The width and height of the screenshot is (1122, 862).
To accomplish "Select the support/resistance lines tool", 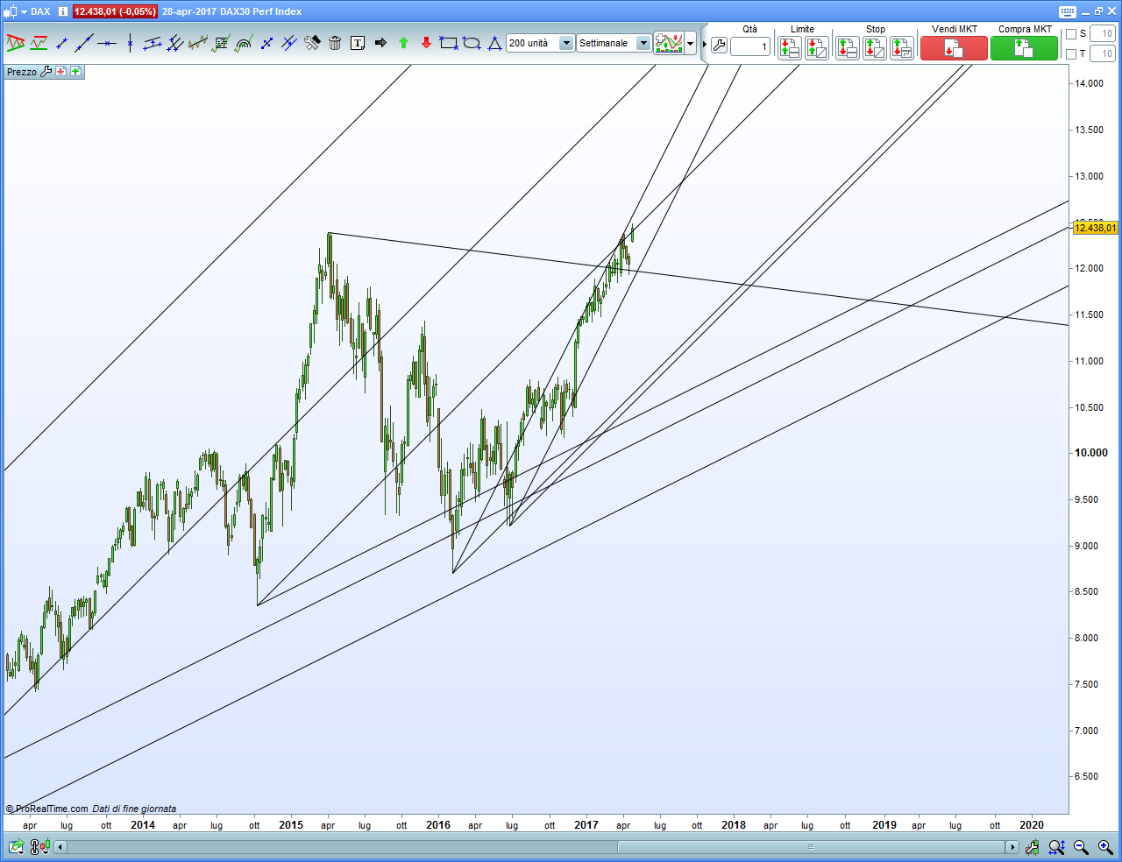I will [x=39, y=43].
